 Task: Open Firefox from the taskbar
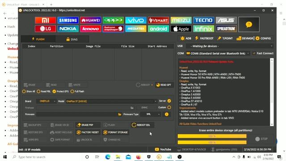pyautogui.click(x=139, y=157)
